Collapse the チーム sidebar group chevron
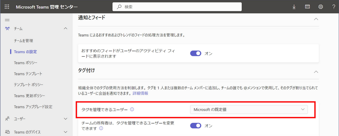 coord(66,28)
